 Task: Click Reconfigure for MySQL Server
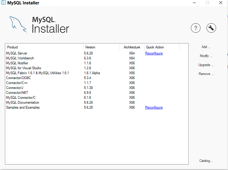click(154, 53)
